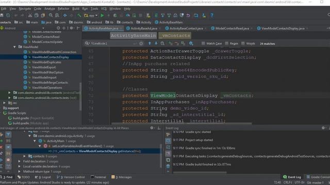Open the Navigate menu
The image size is (330, 185).
[x=25, y=9]
